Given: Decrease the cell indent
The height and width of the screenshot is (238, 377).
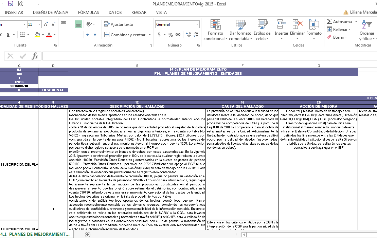Looking at the screenshot, I should 89,35.
